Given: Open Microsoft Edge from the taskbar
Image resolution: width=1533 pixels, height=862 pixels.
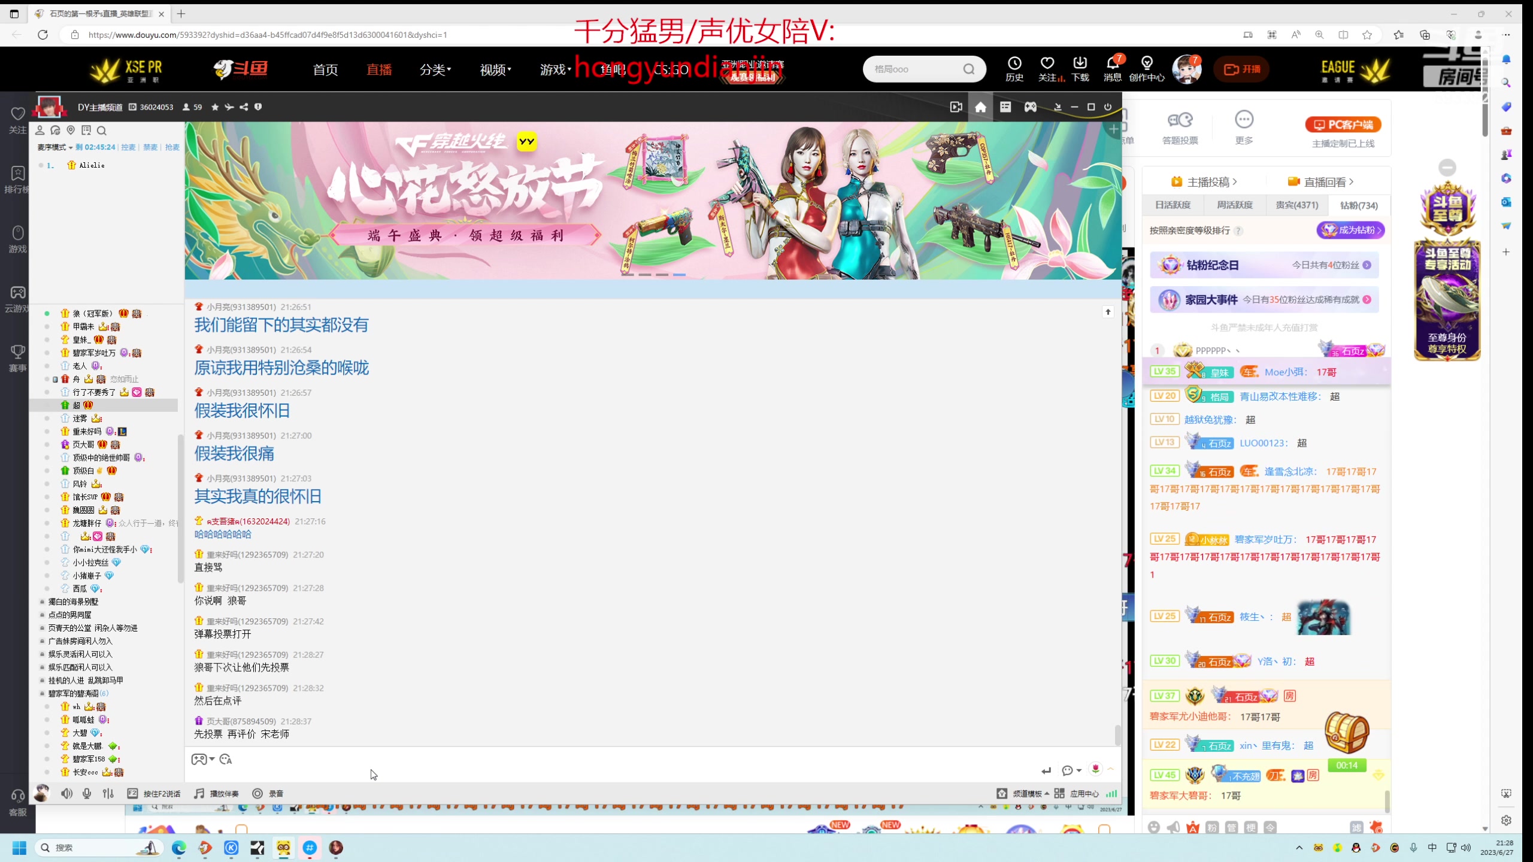Looking at the screenshot, I should pyautogui.click(x=178, y=848).
